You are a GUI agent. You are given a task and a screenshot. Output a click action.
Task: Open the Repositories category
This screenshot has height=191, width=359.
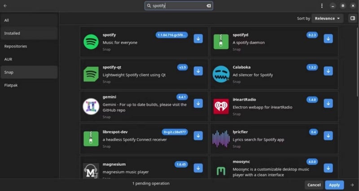coord(29,46)
